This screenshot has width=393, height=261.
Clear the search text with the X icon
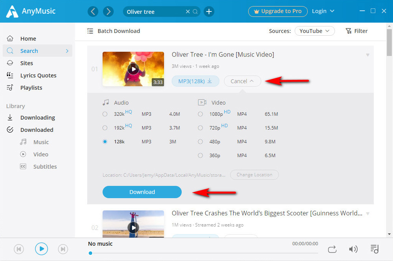[188, 11]
